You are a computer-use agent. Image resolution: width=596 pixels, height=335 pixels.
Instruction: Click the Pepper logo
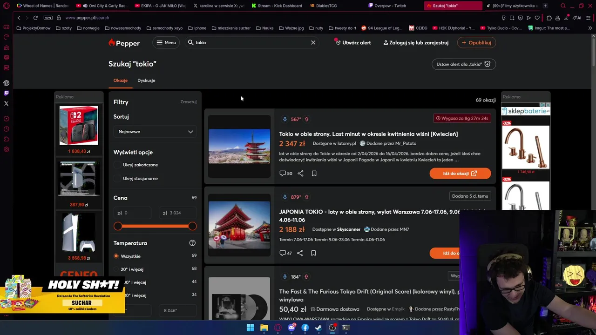124,43
